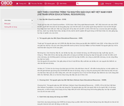This screenshot has height=106, width=124.
Task: Click the Đăng nhập link
Action: pos(119,3)
